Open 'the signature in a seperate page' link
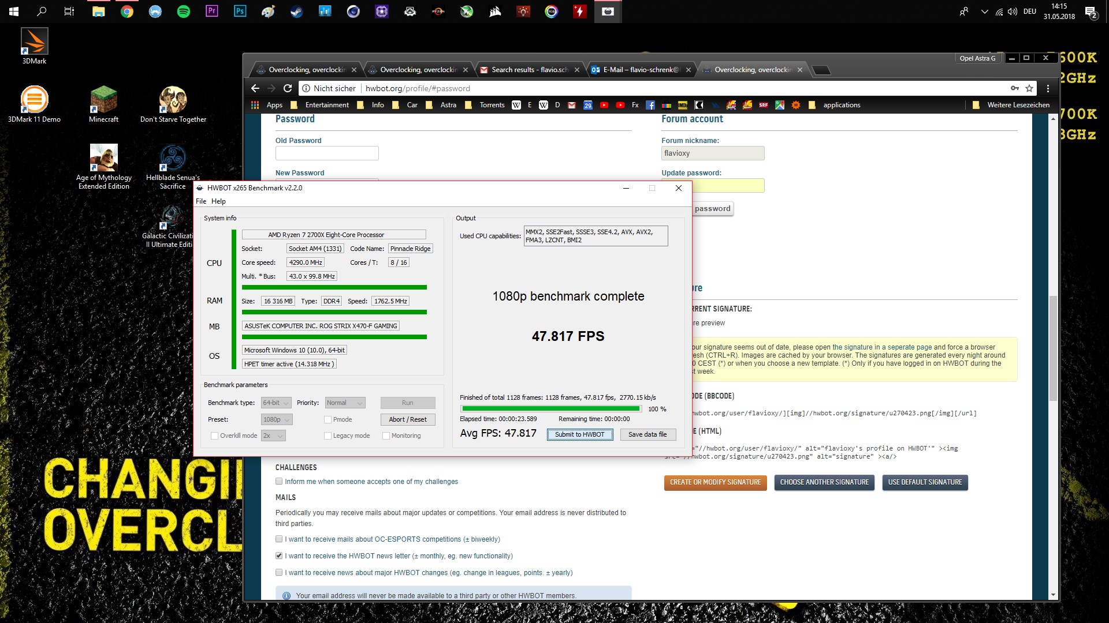1109x623 pixels. [x=882, y=347]
